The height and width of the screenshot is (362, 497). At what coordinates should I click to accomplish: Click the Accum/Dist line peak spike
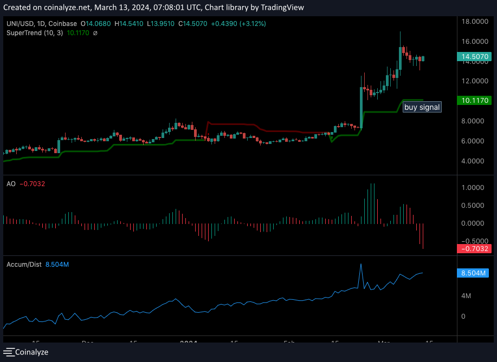[x=360, y=265]
